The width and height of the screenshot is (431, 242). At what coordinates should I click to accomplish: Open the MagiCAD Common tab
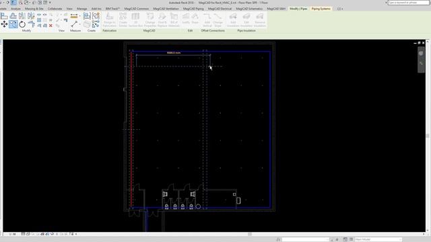(x=136, y=9)
